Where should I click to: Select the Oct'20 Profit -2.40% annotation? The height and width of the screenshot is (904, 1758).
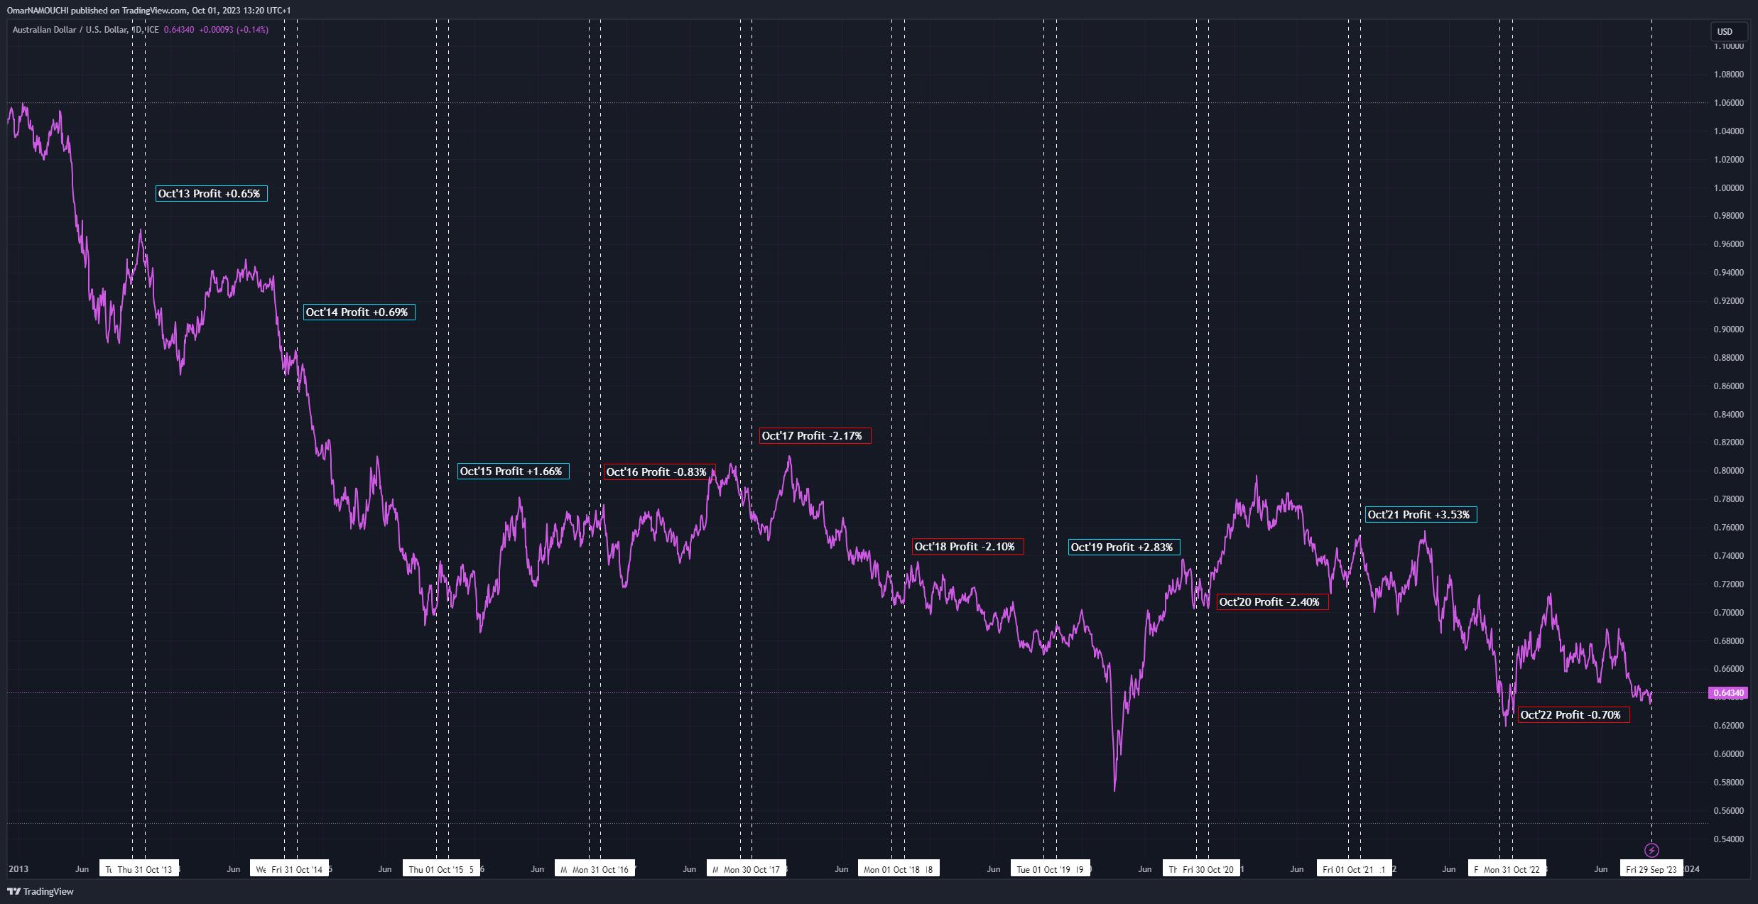(1273, 602)
